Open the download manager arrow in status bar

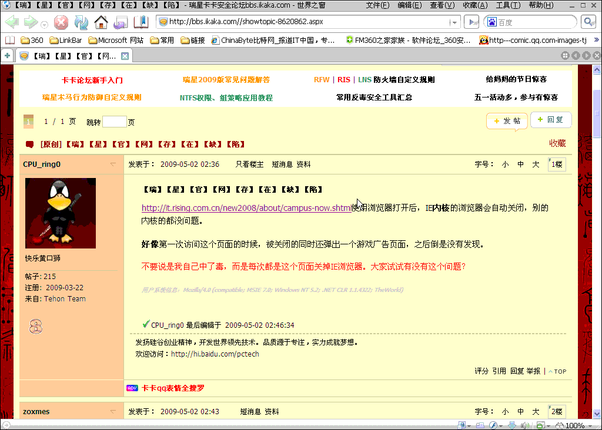tap(511, 425)
